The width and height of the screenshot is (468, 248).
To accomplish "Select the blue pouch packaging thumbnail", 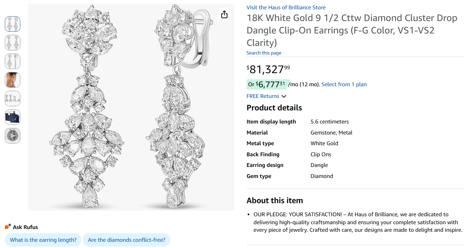I will point(12,117).
